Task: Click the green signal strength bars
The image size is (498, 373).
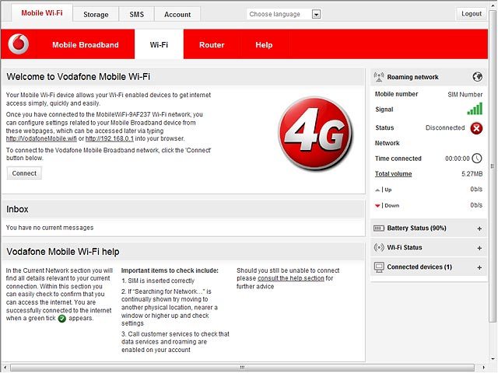Action: (x=475, y=109)
